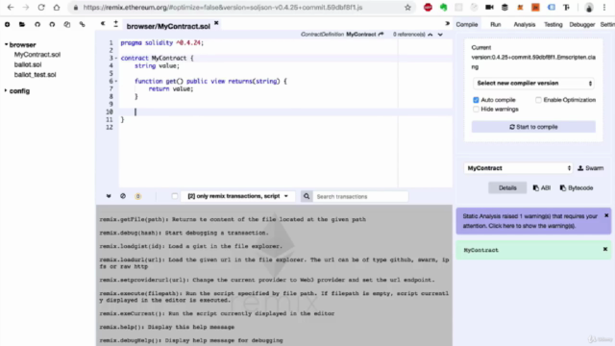Jump to previous reference with up chevron
615x346 pixels.
[x=430, y=35]
